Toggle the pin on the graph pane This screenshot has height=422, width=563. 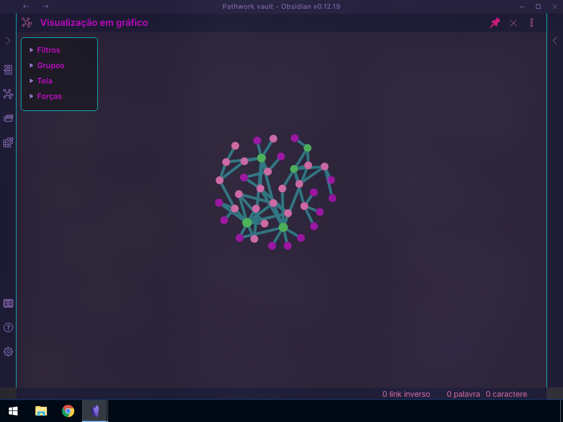(x=495, y=23)
